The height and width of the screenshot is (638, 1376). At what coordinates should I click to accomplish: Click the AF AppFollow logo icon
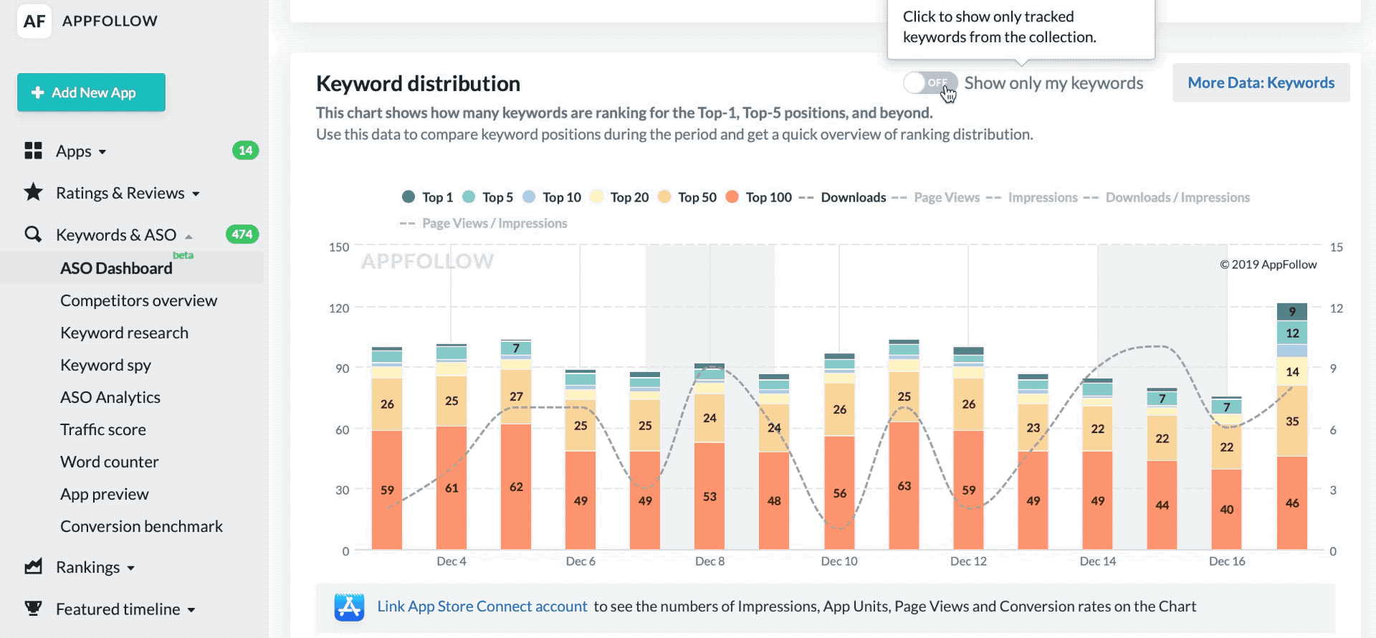tap(34, 22)
